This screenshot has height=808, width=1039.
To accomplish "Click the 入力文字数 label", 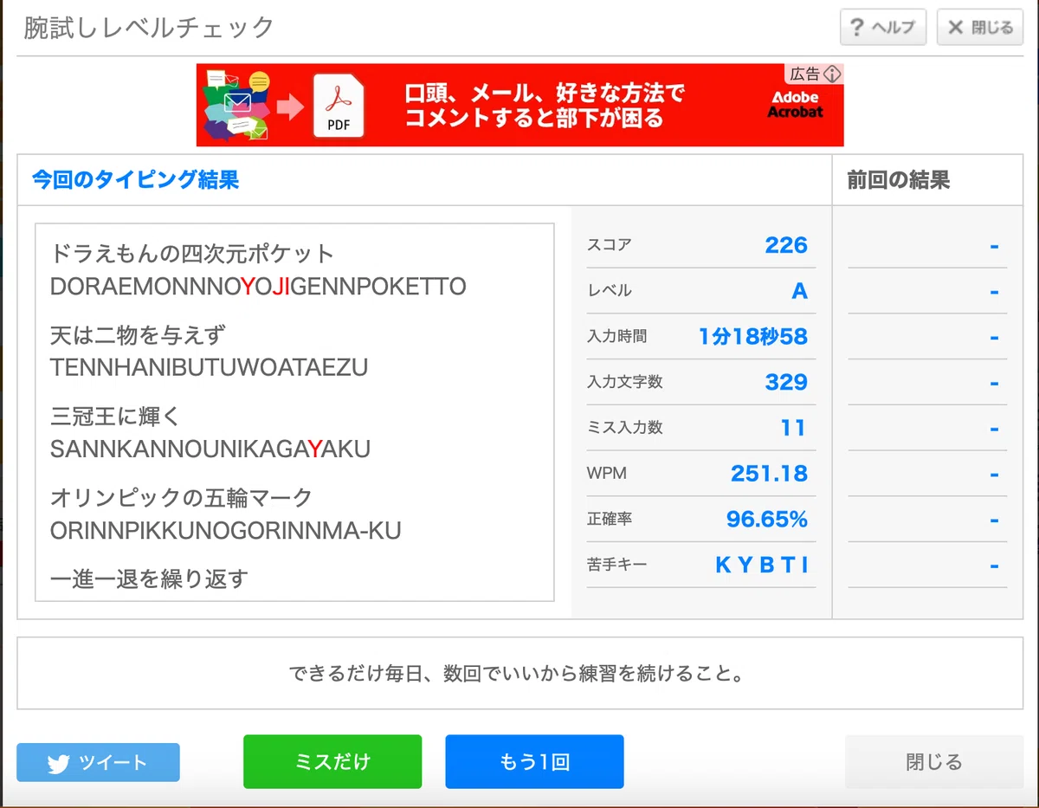I will [x=624, y=382].
